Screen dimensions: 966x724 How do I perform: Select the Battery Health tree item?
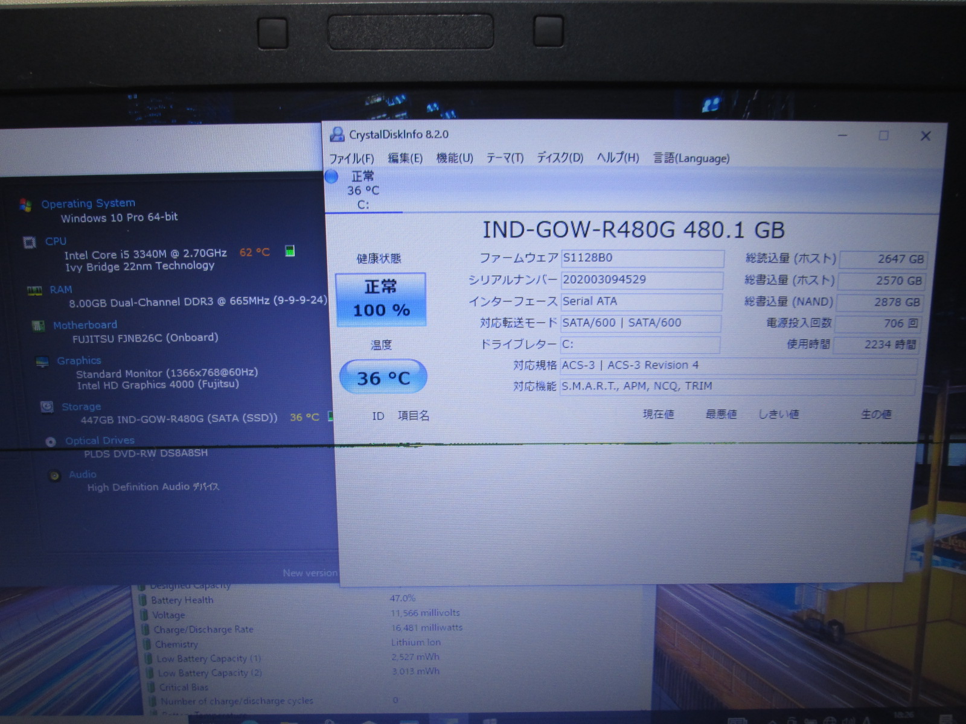pos(182,600)
